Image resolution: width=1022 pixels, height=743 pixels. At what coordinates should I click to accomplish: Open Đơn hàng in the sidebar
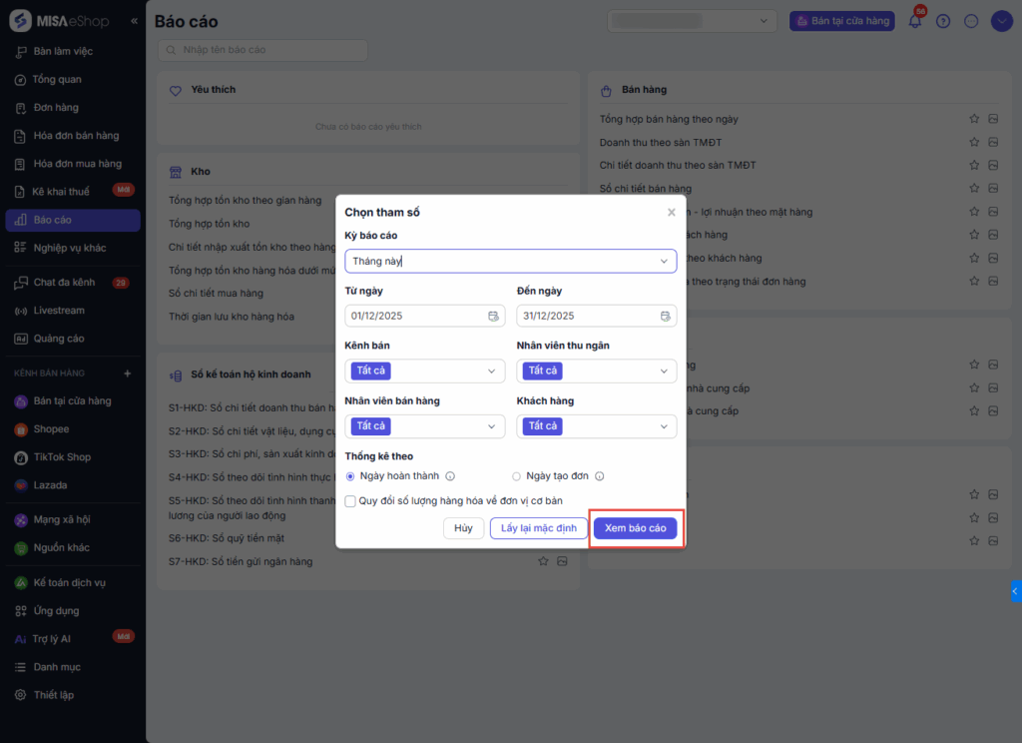click(x=56, y=108)
